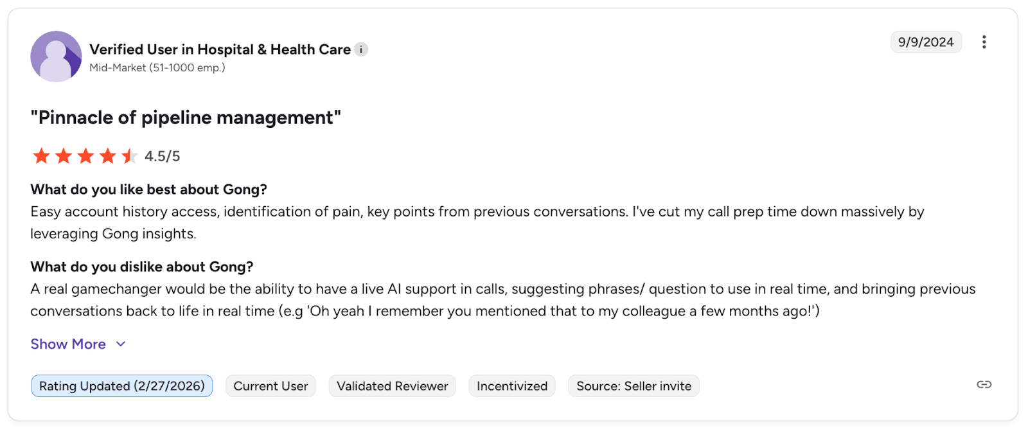
Task: Copy review link via chain icon
Action: (984, 385)
